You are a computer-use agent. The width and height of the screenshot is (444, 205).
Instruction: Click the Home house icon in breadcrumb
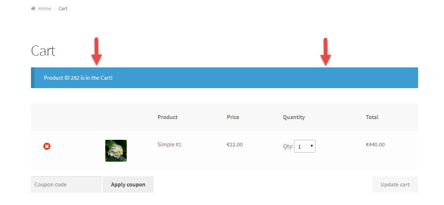[33, 8]
